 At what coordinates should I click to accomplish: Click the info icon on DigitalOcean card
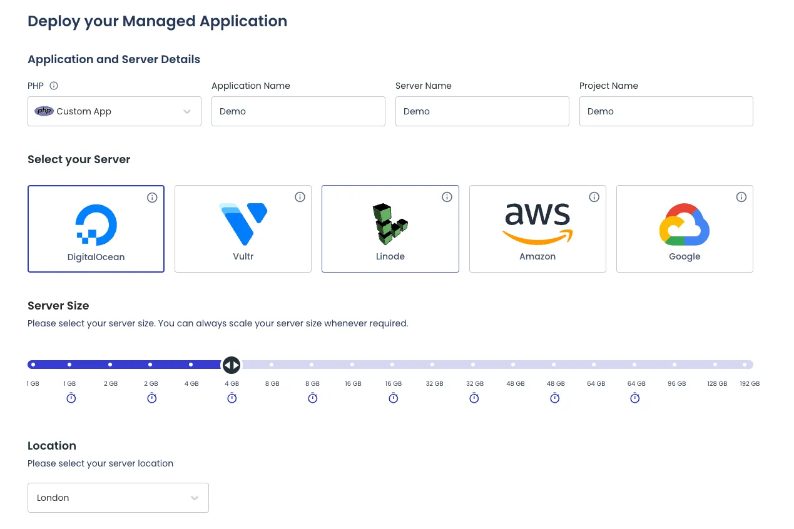(x=152, y=198)
